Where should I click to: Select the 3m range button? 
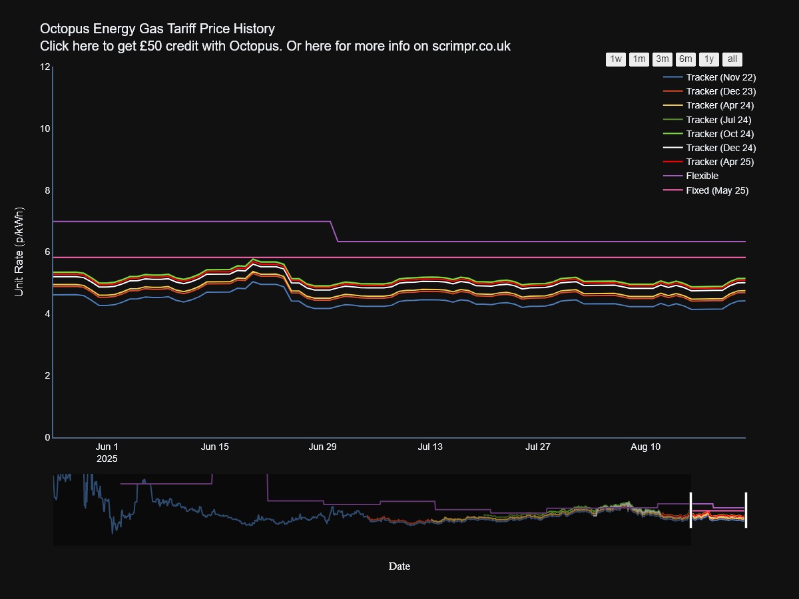(661, 59)
